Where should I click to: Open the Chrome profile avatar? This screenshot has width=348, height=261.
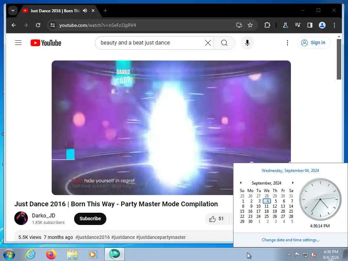(322, 25)
